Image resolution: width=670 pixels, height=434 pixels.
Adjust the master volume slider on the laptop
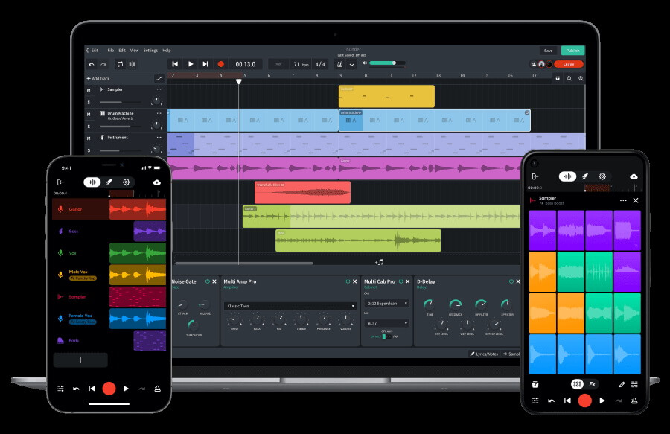point(386,63)
